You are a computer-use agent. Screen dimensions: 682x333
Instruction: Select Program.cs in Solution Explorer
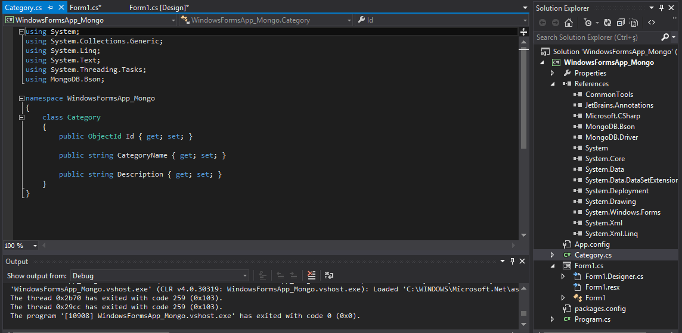tap(592, 319)
